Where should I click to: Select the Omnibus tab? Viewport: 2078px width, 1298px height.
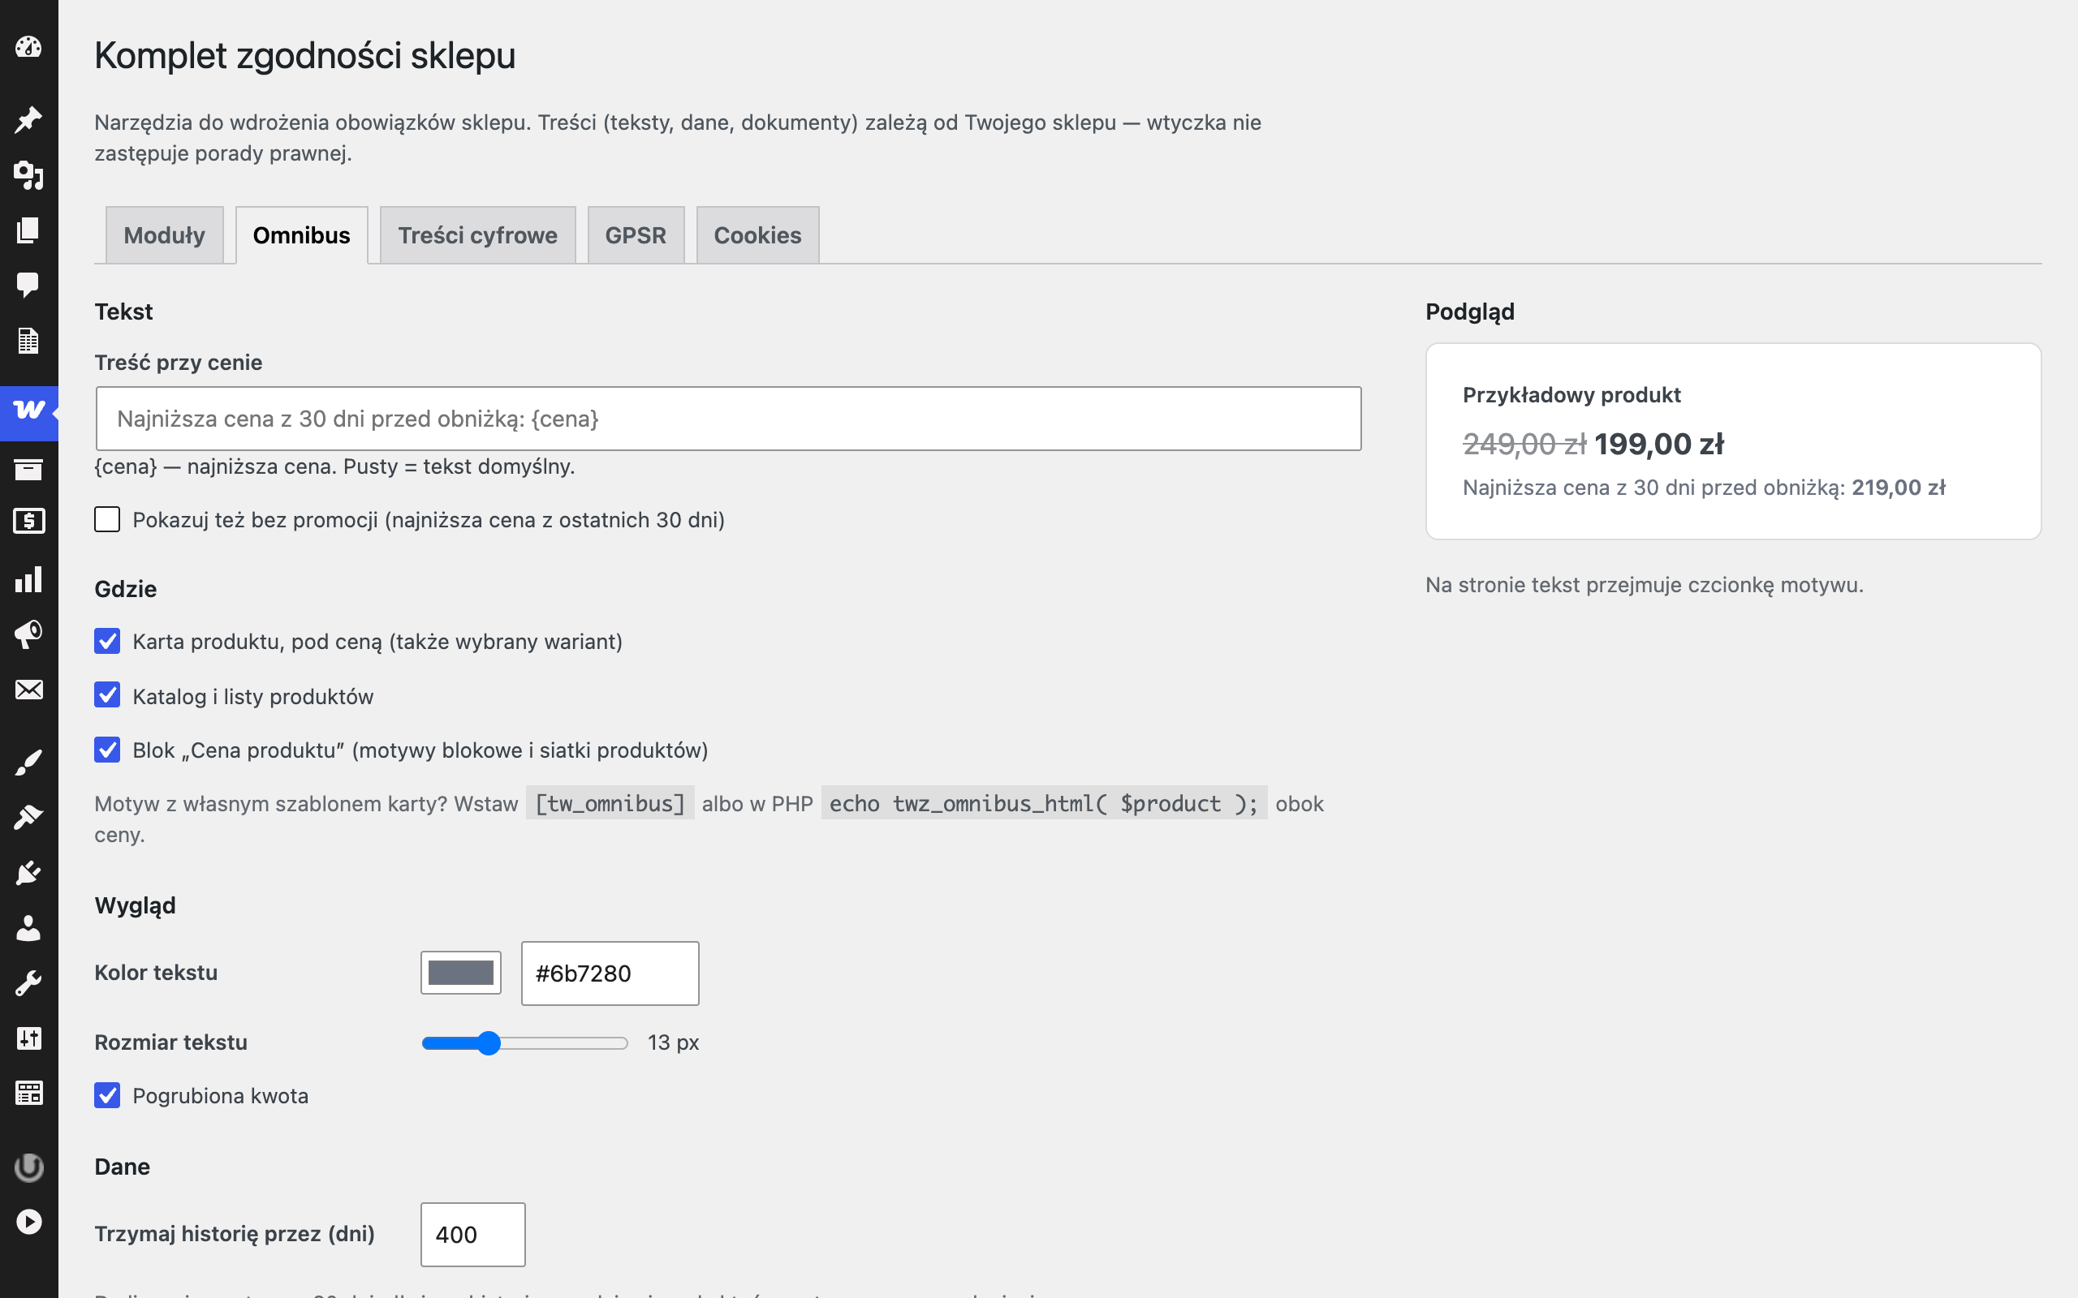(x=301, y=235)
